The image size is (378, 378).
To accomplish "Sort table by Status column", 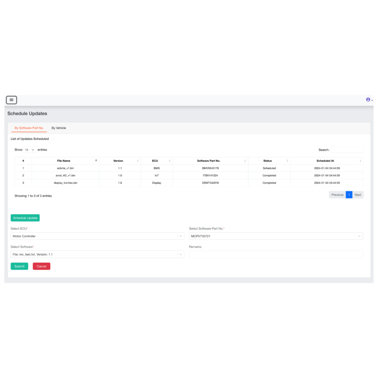I will [x=267, y=161].
